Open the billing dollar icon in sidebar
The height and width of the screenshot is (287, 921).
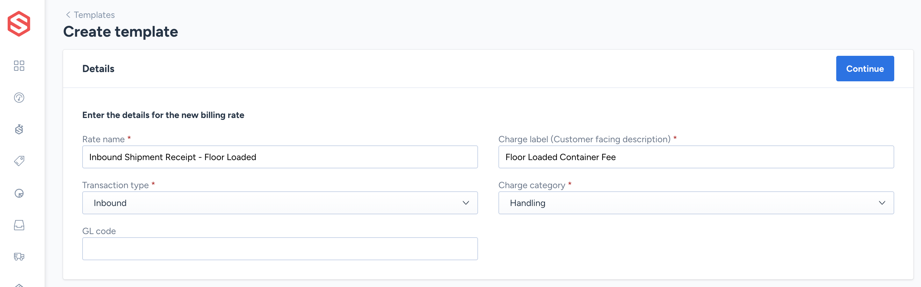[x=19, y=129]
